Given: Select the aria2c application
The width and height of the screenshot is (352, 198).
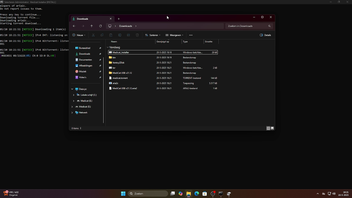Looking at the screenshot, I should [163, 83].
